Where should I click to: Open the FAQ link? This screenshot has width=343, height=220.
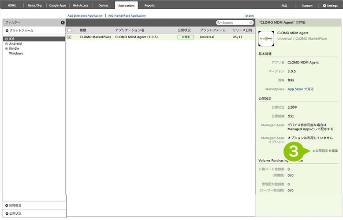[x=284, y=6]
